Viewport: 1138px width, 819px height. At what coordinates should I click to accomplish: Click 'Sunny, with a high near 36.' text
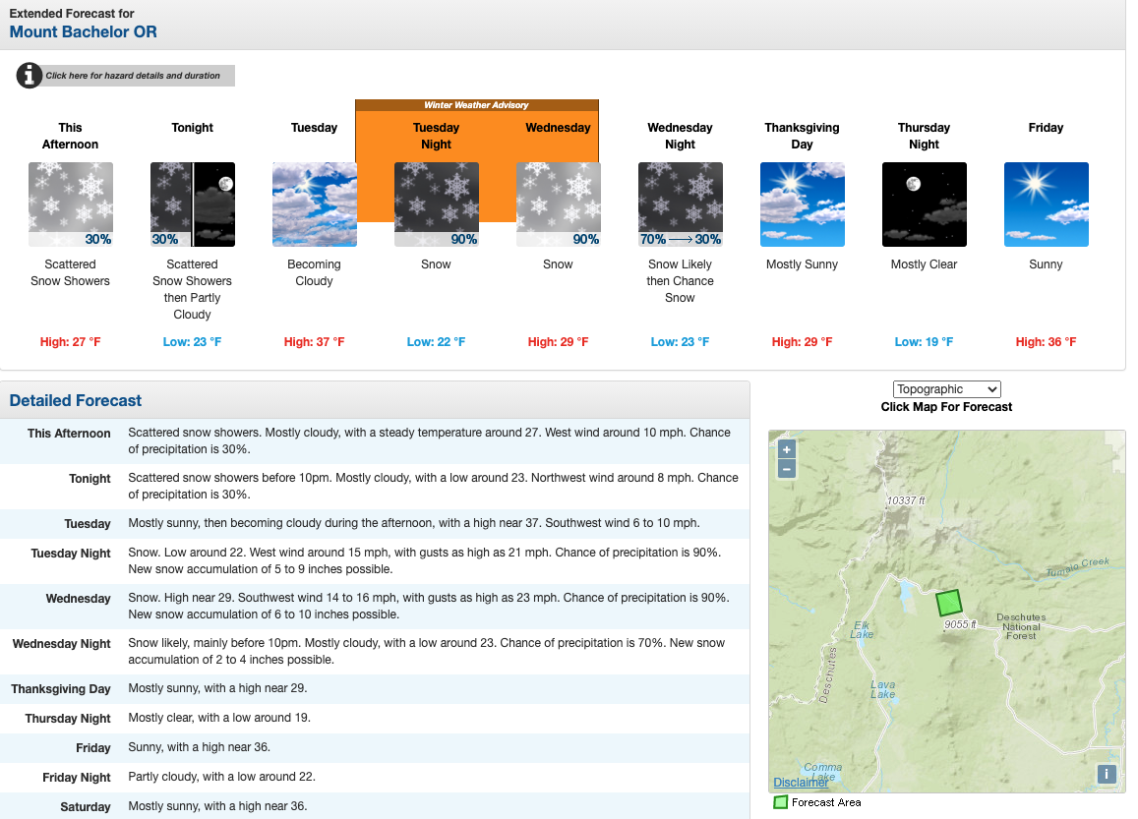click(x=199, y=747)
